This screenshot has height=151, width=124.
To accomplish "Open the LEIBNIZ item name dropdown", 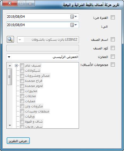I will [48, 40].
